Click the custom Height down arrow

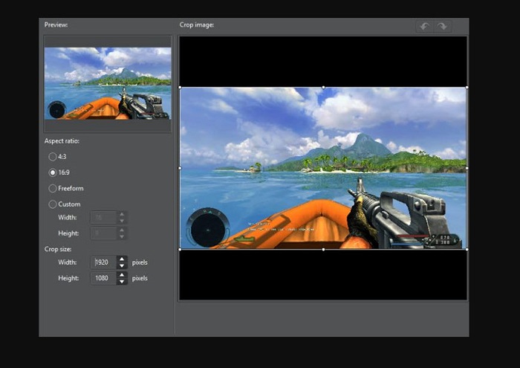[x=122, y=236]
